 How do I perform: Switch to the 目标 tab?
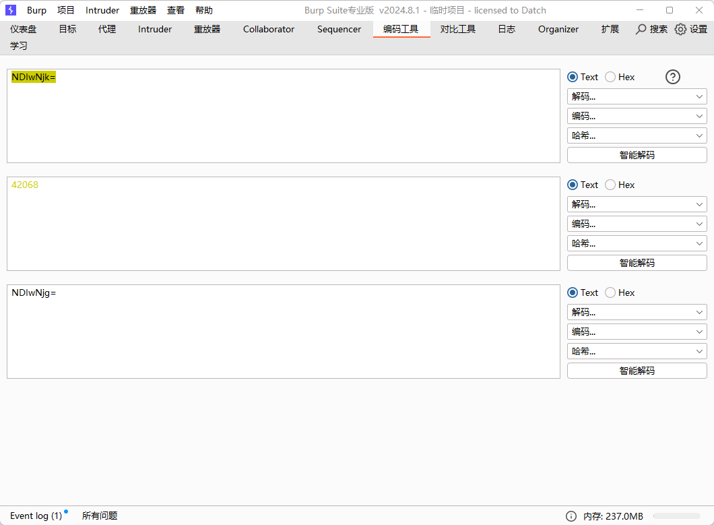pos(67,29)
